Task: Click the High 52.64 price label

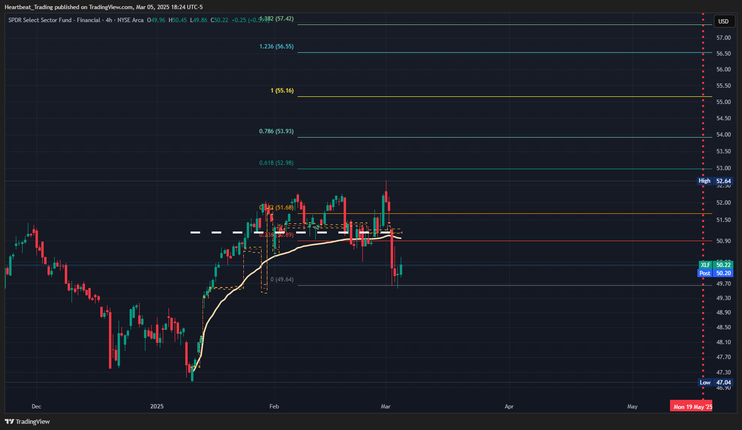Action: (x=715, y=181)
